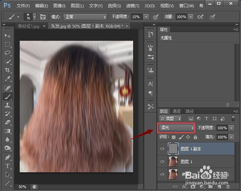Image resolution: width=241 pixels, height=191 pixels.
Task: Open the 类型 layer filter dropdown
Action: click(170, 118)
